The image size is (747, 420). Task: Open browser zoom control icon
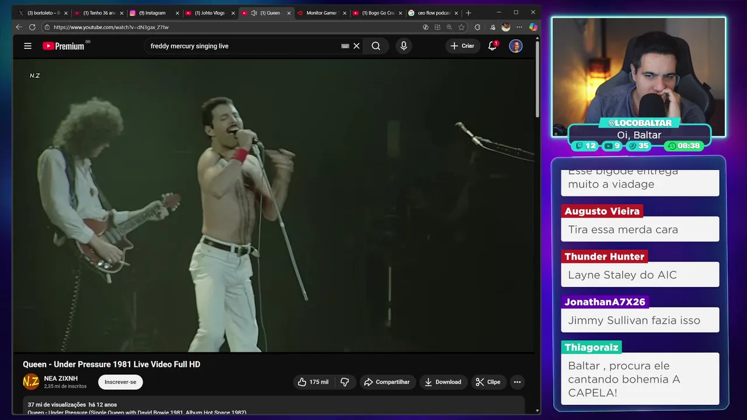coord(449,27)
